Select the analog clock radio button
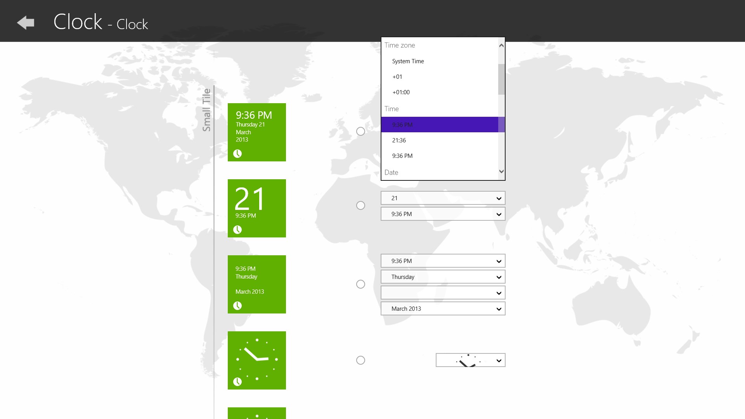745x419 pixels. [360, 360]
